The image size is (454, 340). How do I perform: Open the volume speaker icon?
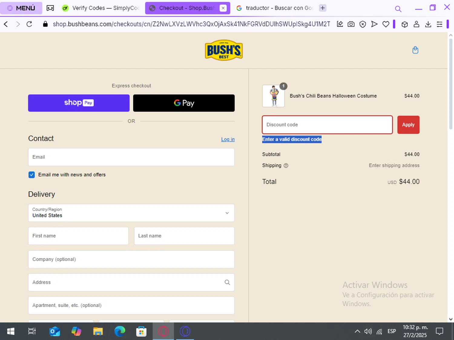click(368, 331)
